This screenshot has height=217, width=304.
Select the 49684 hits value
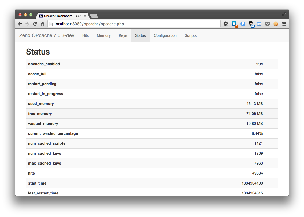pyautogui.click(x=257, y=173)
